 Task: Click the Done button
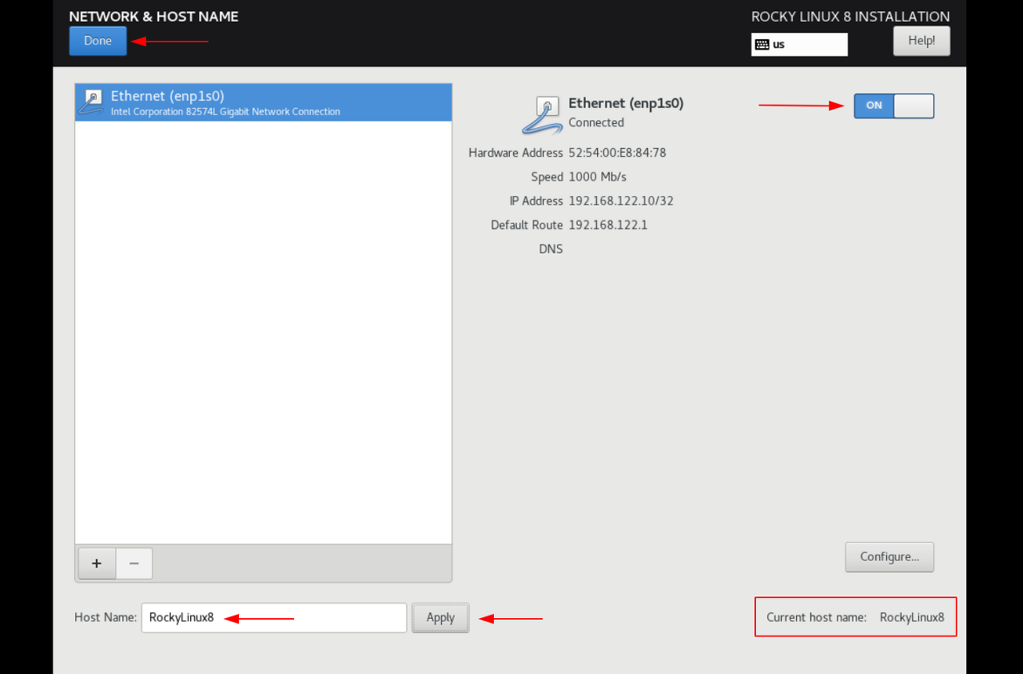coord(98,41)
